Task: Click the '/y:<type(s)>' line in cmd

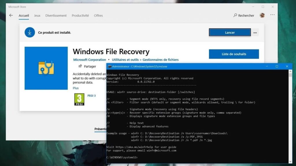Action: (x=174, y=113)
